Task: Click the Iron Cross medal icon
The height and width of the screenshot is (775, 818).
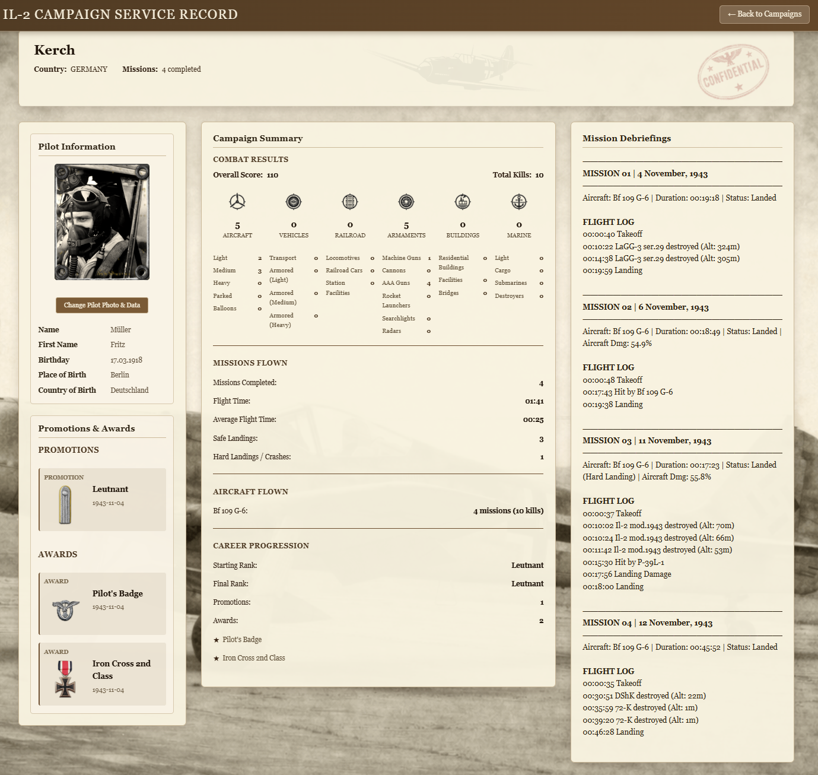Action: (x=65, y=678)
